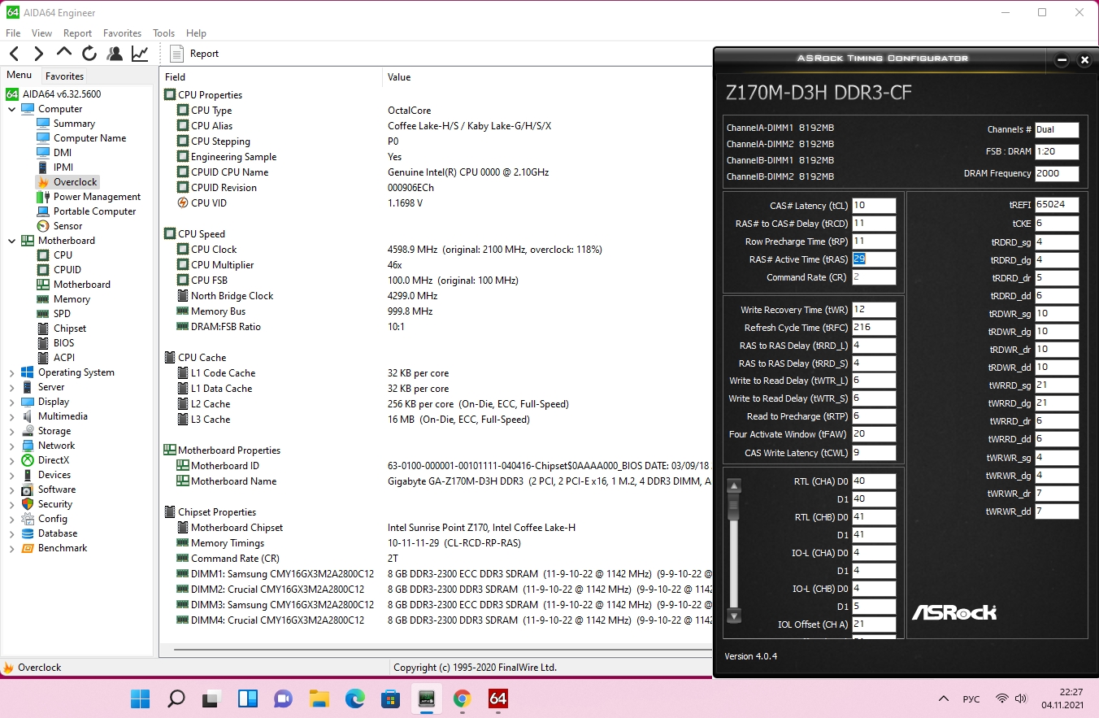Collapse the Motherboard tree node
The height and width of the screenshot is (718, 1099).
(11, 241)
